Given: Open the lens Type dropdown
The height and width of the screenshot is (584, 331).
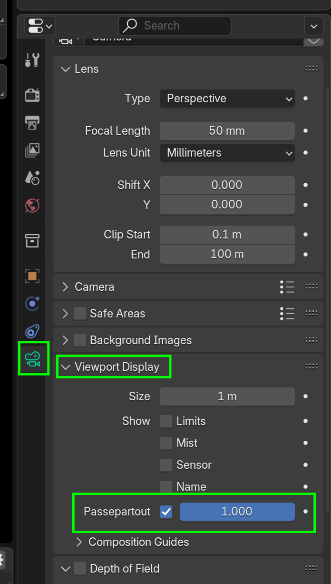Looking at the screenshot, I should [227, 99].
